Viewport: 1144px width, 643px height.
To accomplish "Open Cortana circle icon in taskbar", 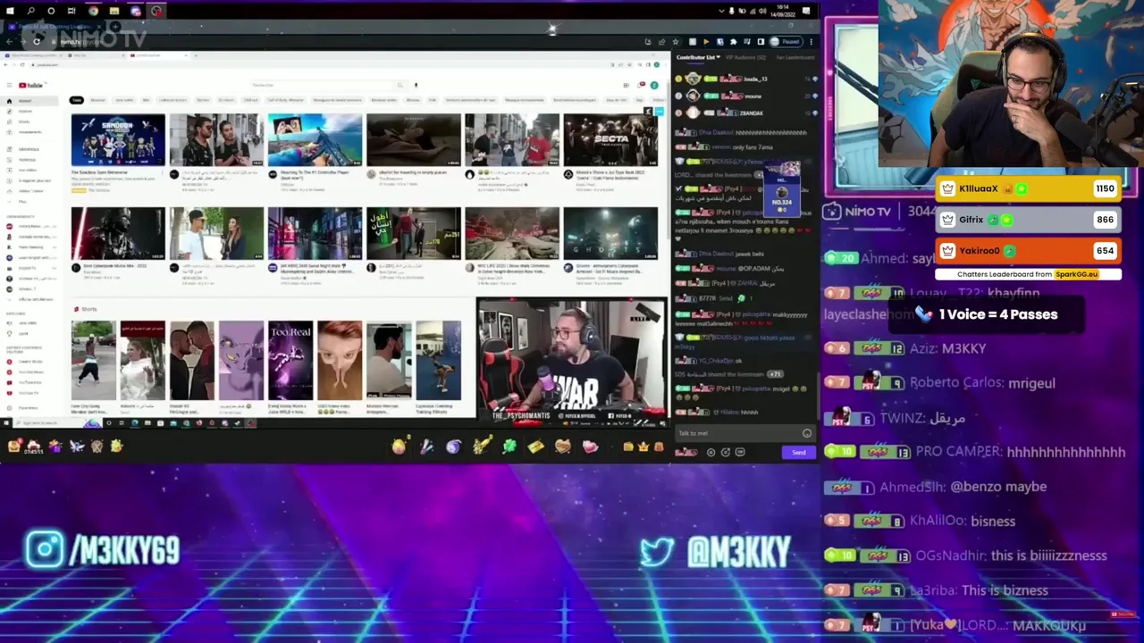I will pos(51,12).
